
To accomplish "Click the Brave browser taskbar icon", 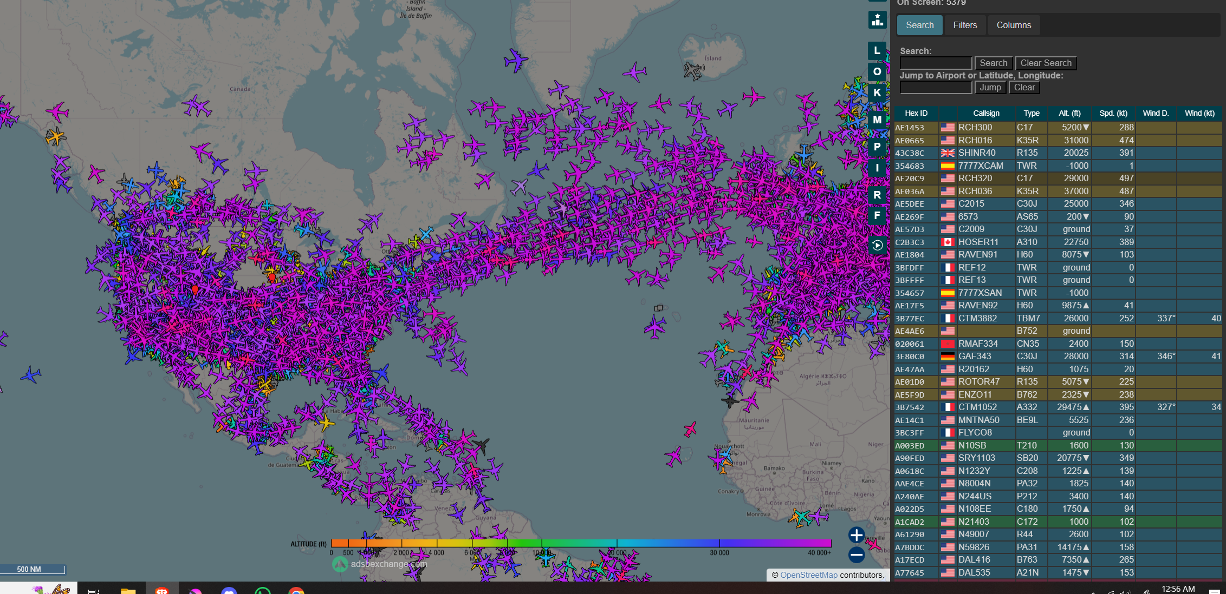I will point(162,591).
